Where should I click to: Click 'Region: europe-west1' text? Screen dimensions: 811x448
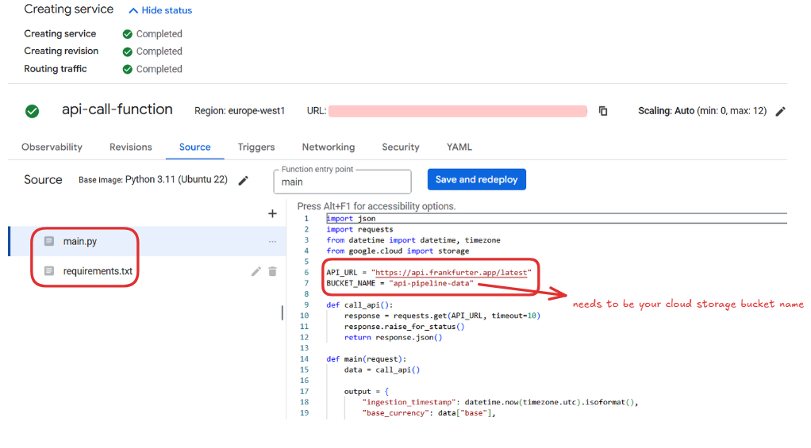[x=240, y=111]
